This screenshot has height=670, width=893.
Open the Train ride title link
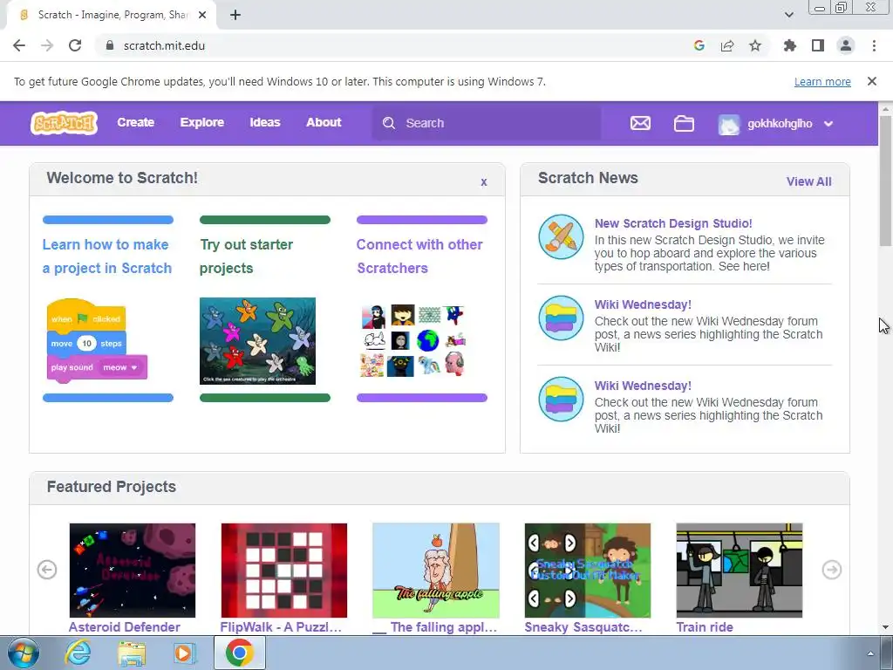pyautogui.click(x=705, y=627)
